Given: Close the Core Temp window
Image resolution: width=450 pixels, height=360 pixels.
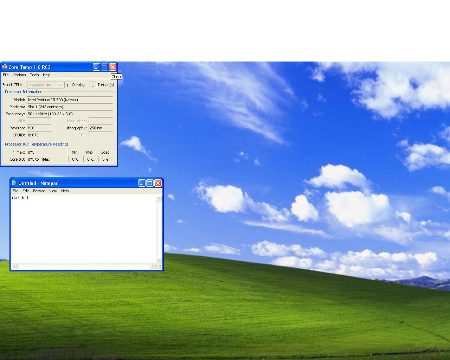Looking at the screenshot, I should tap(112, 67).
